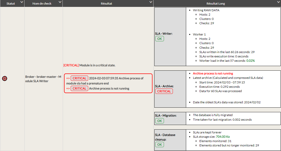Select the Nom de check column header
This screenshot has width=281, height=151.
(x=42, y=4)
